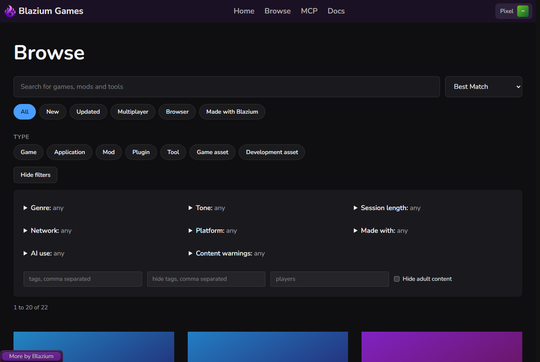Filter by Development asset type
Viewport: 540px width, 362px height.
point(272,152)
